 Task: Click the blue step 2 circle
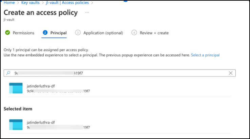[45, 33]
